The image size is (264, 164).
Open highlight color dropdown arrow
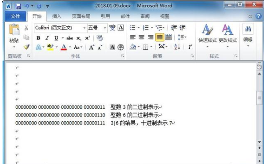click(x=57, y=47)
